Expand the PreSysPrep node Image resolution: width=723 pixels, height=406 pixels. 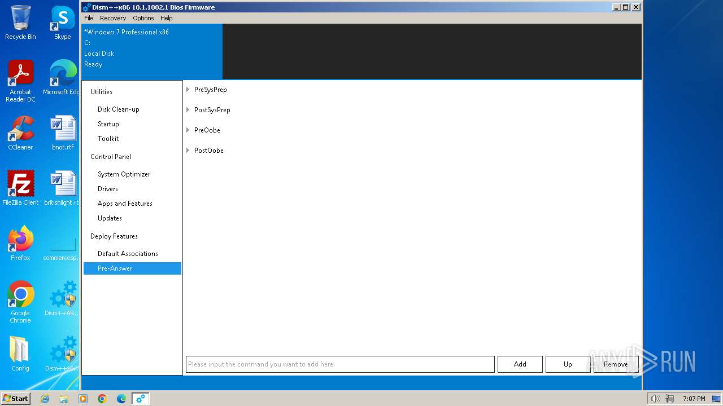(x=188, y=90)
